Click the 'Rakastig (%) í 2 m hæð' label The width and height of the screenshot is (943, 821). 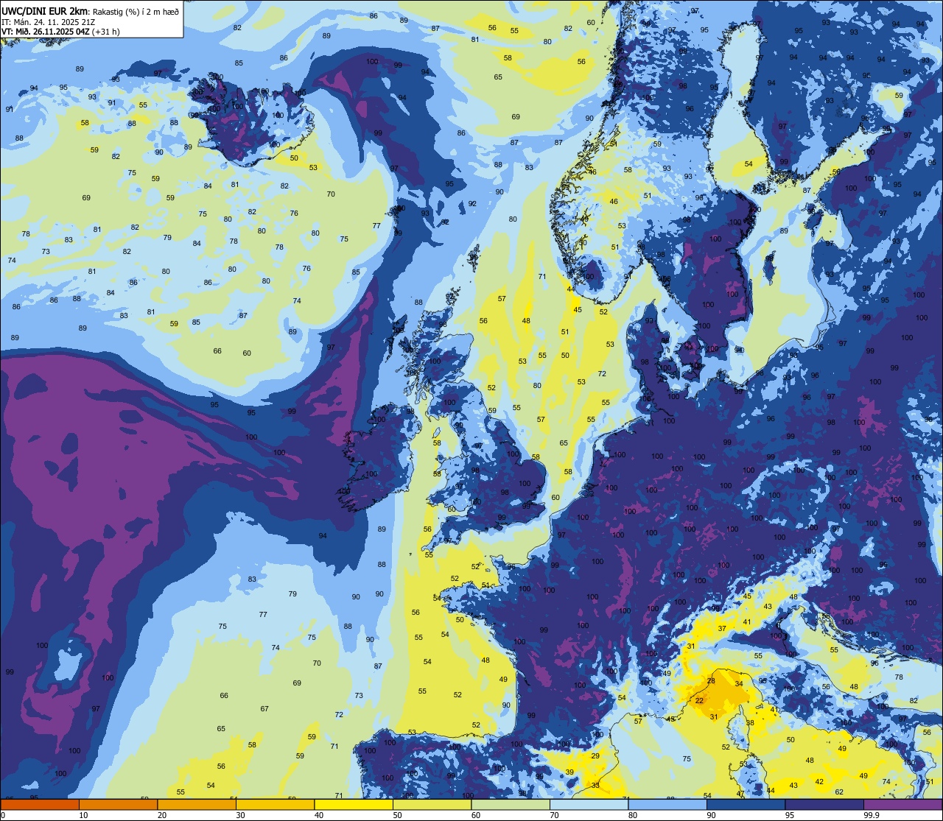135,11
